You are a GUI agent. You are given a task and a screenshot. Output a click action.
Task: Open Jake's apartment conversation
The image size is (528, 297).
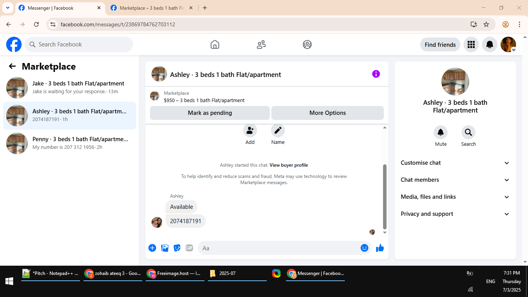(x=70, y=88)
